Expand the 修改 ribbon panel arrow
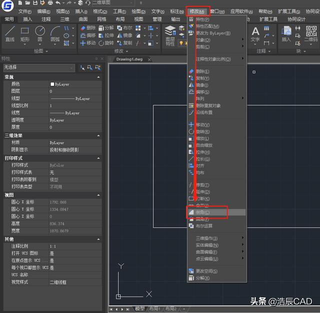 pos(127,51)
